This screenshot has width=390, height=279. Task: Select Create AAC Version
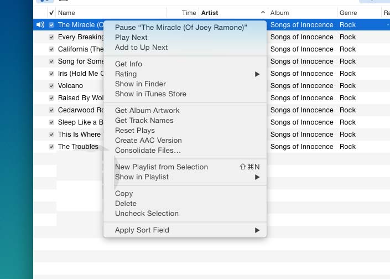148,141
